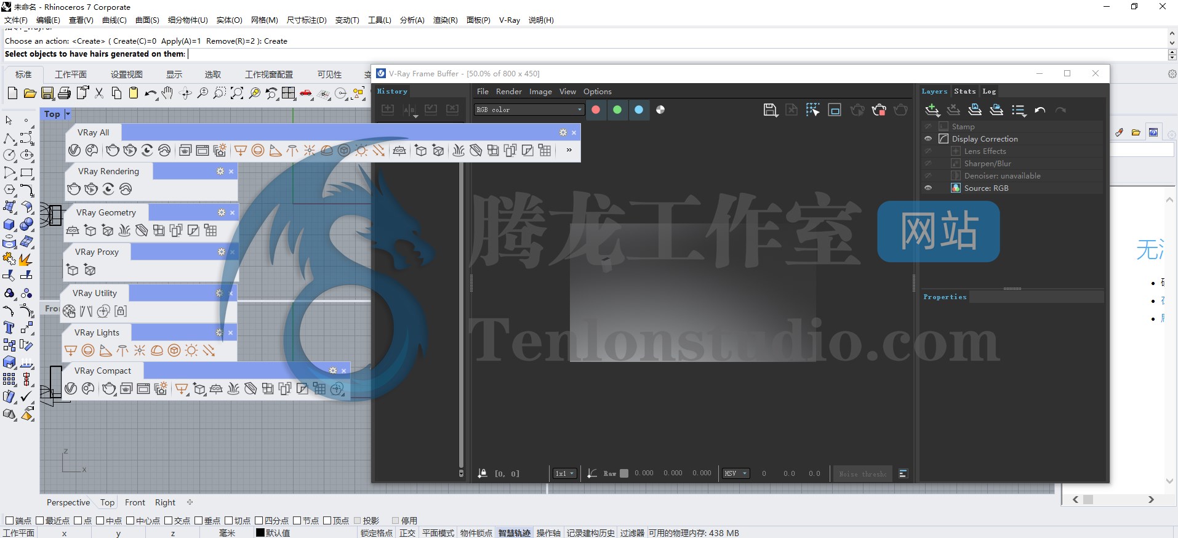Toggle 正交 mode in status bar

pyautogui.click(x=407, y=533)
